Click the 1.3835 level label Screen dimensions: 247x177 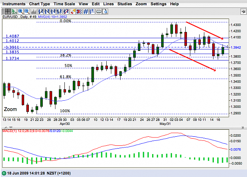pos(12,52)
